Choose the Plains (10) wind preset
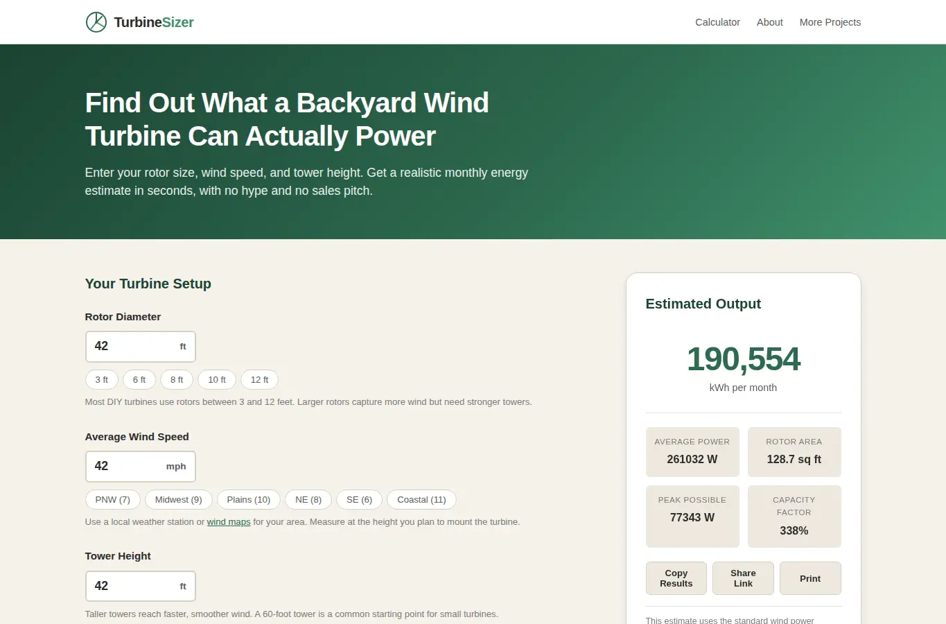 click(x=249, y=500)
